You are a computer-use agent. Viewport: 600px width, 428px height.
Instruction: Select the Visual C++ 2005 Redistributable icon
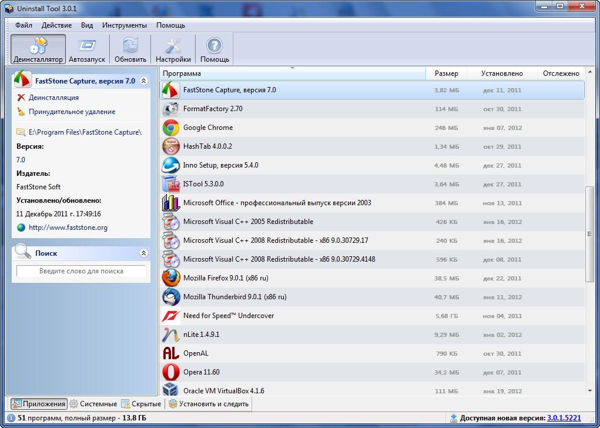[170, 222]
